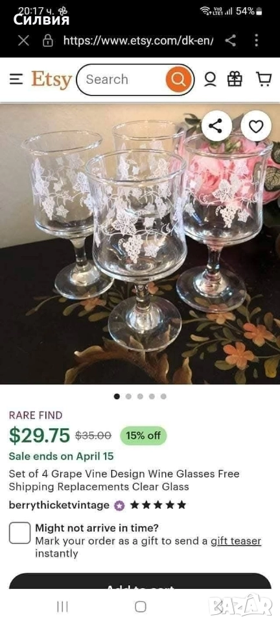Close the browser tab with the X

coord(23,40)
